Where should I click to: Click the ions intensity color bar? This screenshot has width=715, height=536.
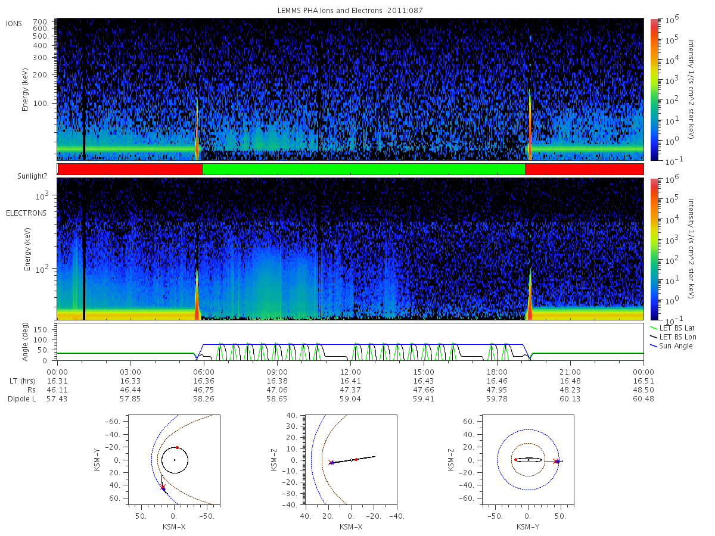(654, 89)
